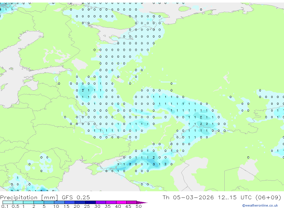Pick the 2–5 mm legend color swatch

point(39,202)
